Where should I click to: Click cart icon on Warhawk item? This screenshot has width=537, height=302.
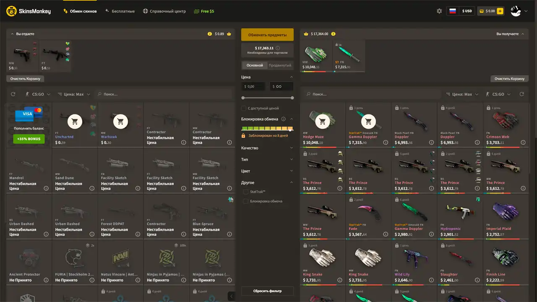click(x=121, y=122)
